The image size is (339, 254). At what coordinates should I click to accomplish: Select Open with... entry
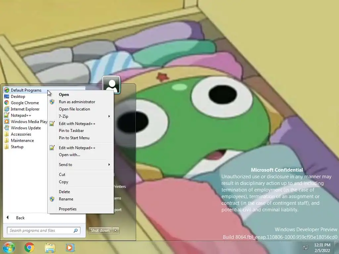click(x=81, y=155)
